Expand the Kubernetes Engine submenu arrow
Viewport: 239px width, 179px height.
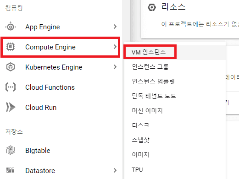pyautogui.click(x=115, y=67)
